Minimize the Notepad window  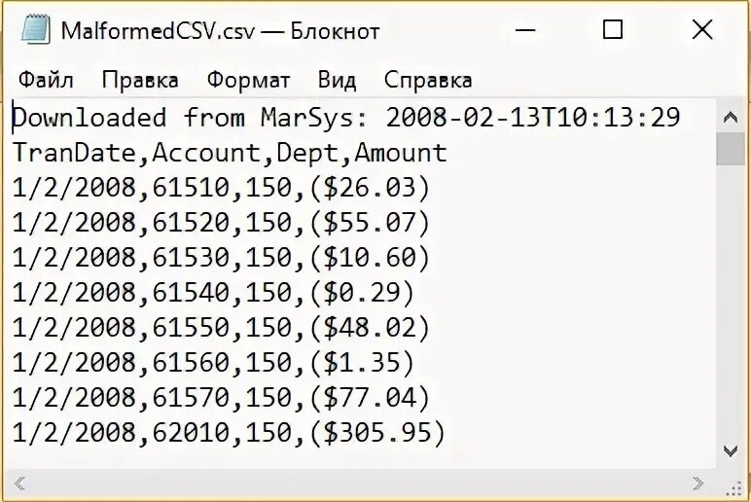pyautogui.click(x=525, y=30)
